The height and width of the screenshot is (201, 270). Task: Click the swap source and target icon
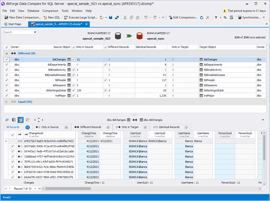(x=225, y=18)
